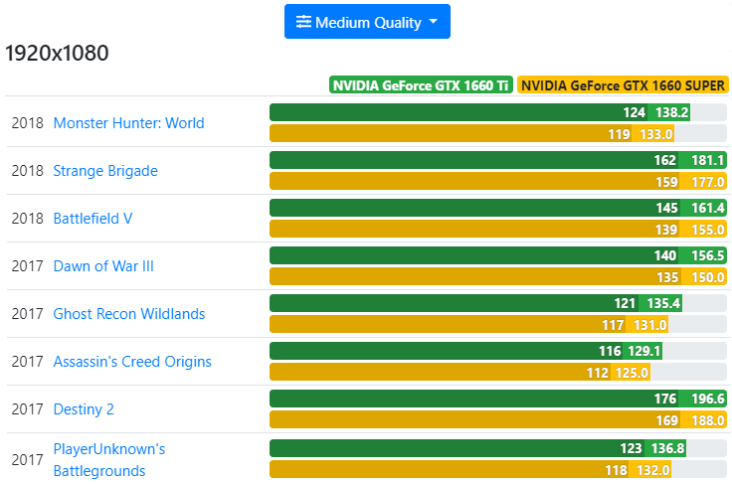The image size is (732, 484).
Task: Click the year 2018 beside Strange Brigade
Action: [27, 171]
